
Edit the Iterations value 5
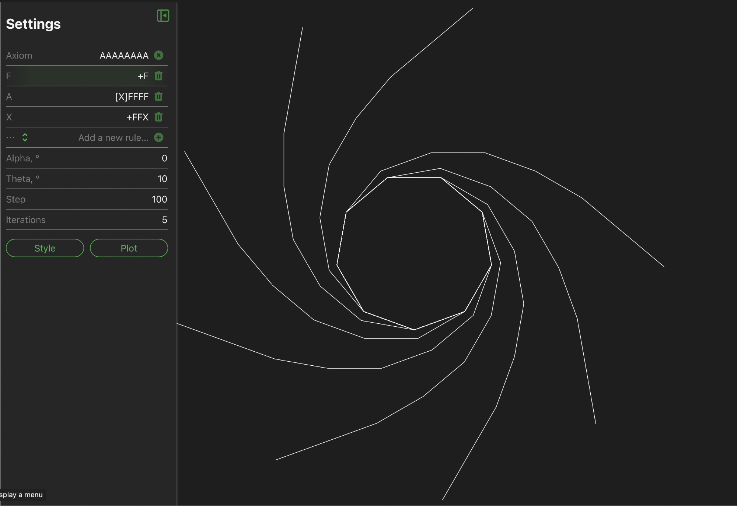click(164, 220)
